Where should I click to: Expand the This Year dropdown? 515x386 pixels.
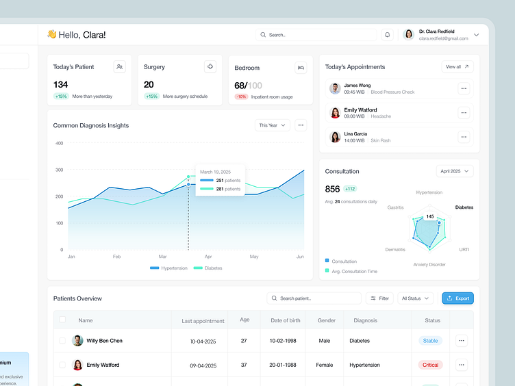(273, 125)
